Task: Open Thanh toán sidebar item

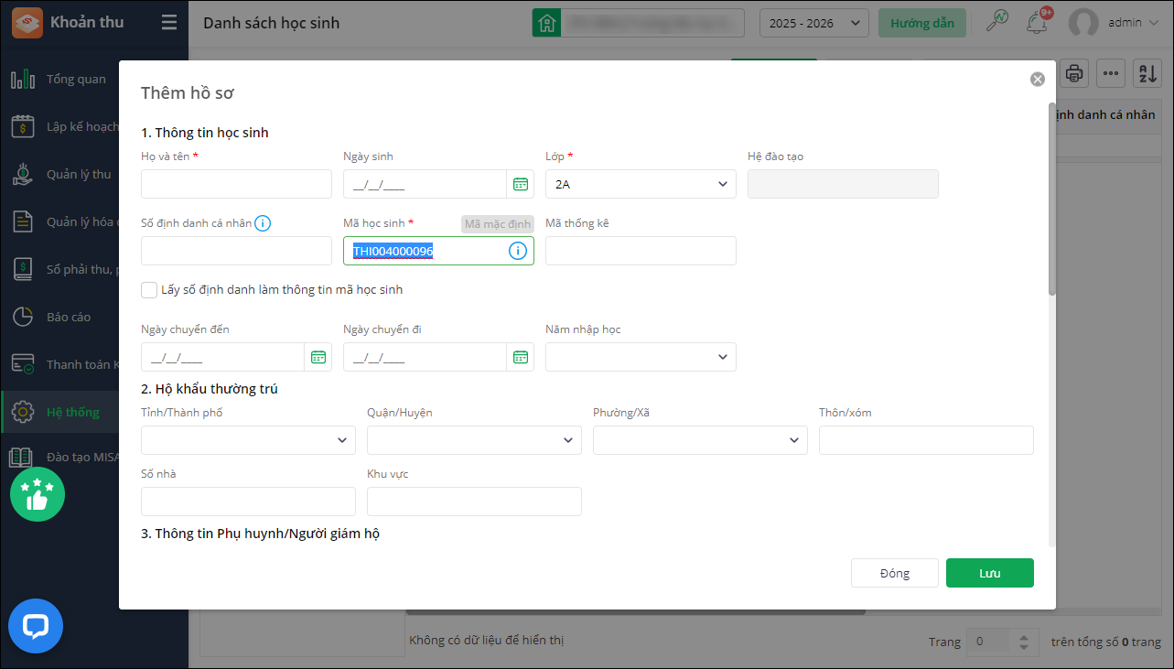Action: tap(82, 364)
